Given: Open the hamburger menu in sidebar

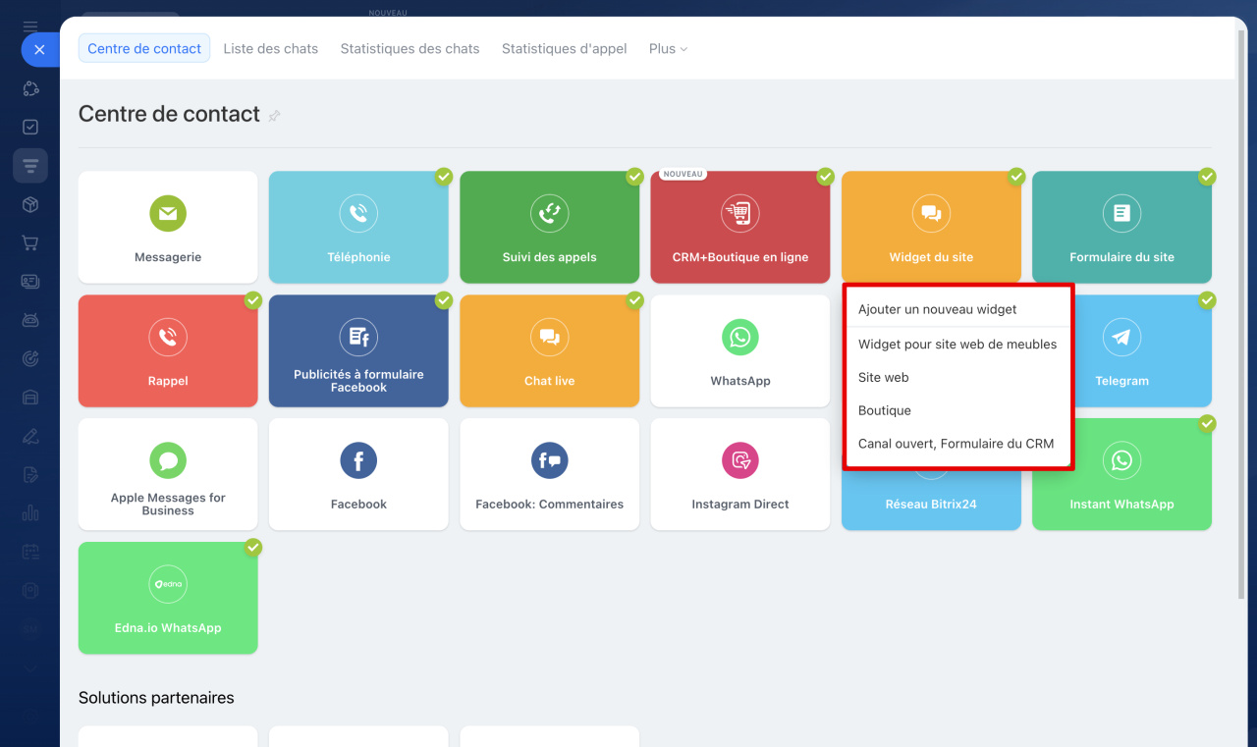Looking at the screenshot, I should 30,27.
